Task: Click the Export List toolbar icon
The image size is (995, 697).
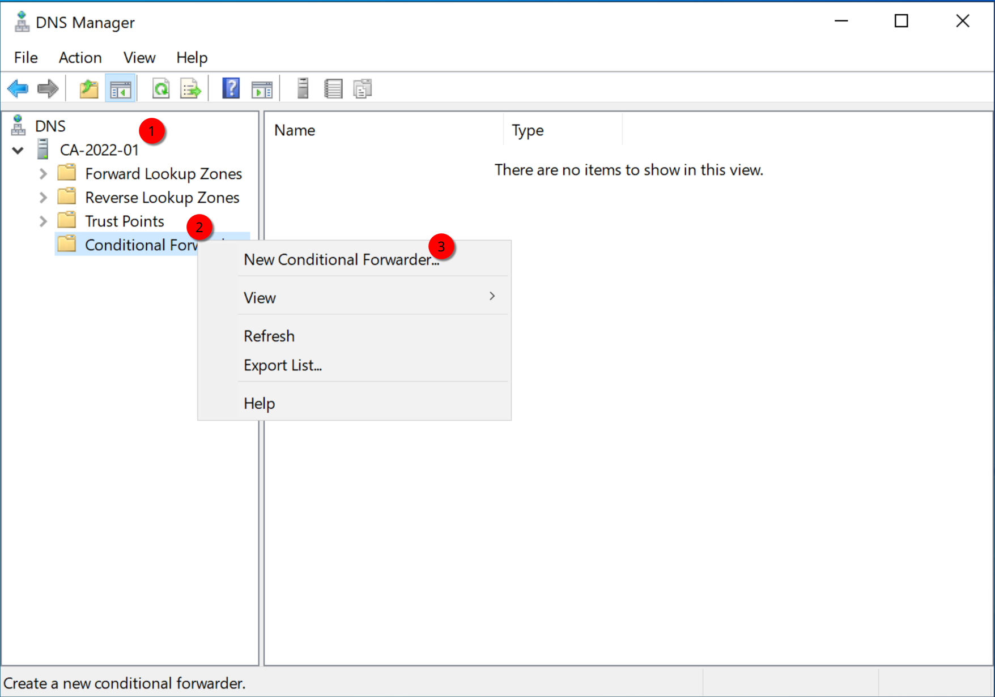Action: tap(190, 88)
